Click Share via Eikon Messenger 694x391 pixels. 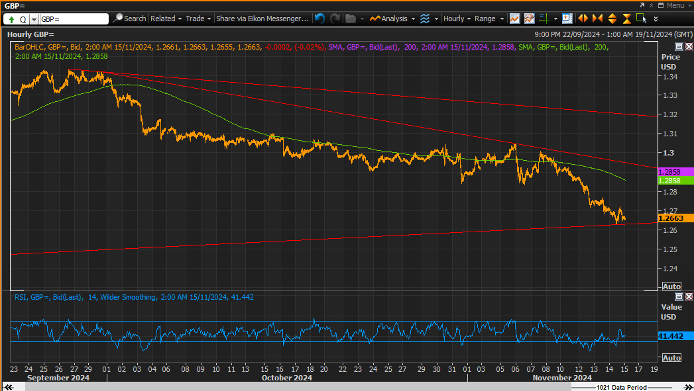pos(262,19)
